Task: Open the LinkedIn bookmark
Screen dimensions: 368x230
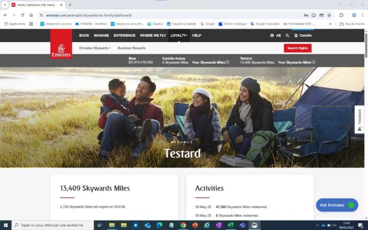Action: coord(181,24)
